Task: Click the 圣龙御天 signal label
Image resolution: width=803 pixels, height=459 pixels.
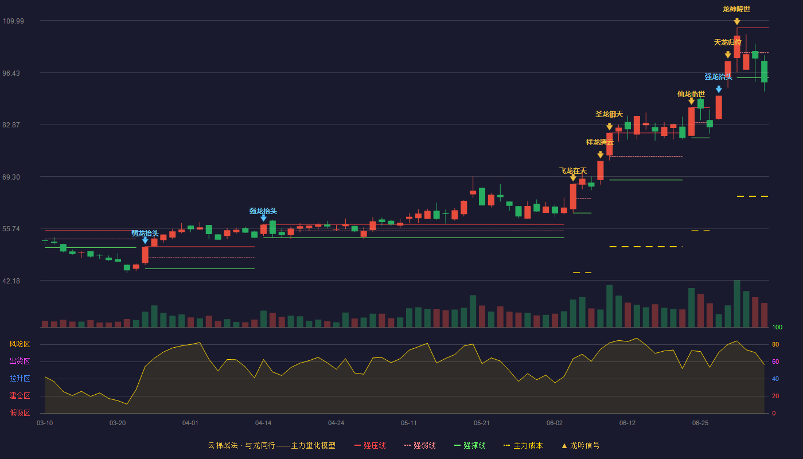Action: pyautogui.click(x=609, y=114)
